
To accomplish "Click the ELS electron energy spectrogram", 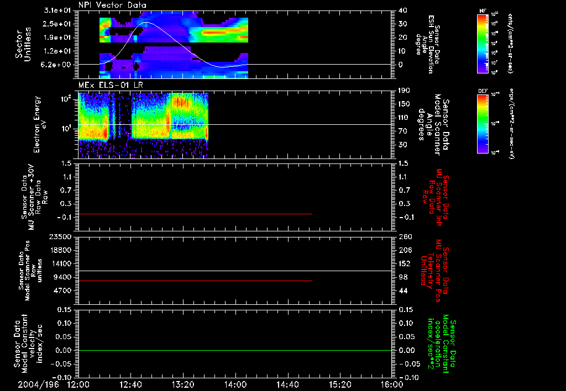I will tap(143, 124).
